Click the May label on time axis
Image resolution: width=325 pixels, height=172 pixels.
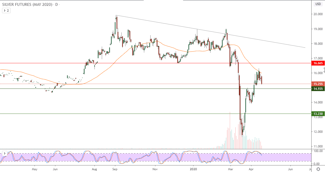[x=35, y=169]
